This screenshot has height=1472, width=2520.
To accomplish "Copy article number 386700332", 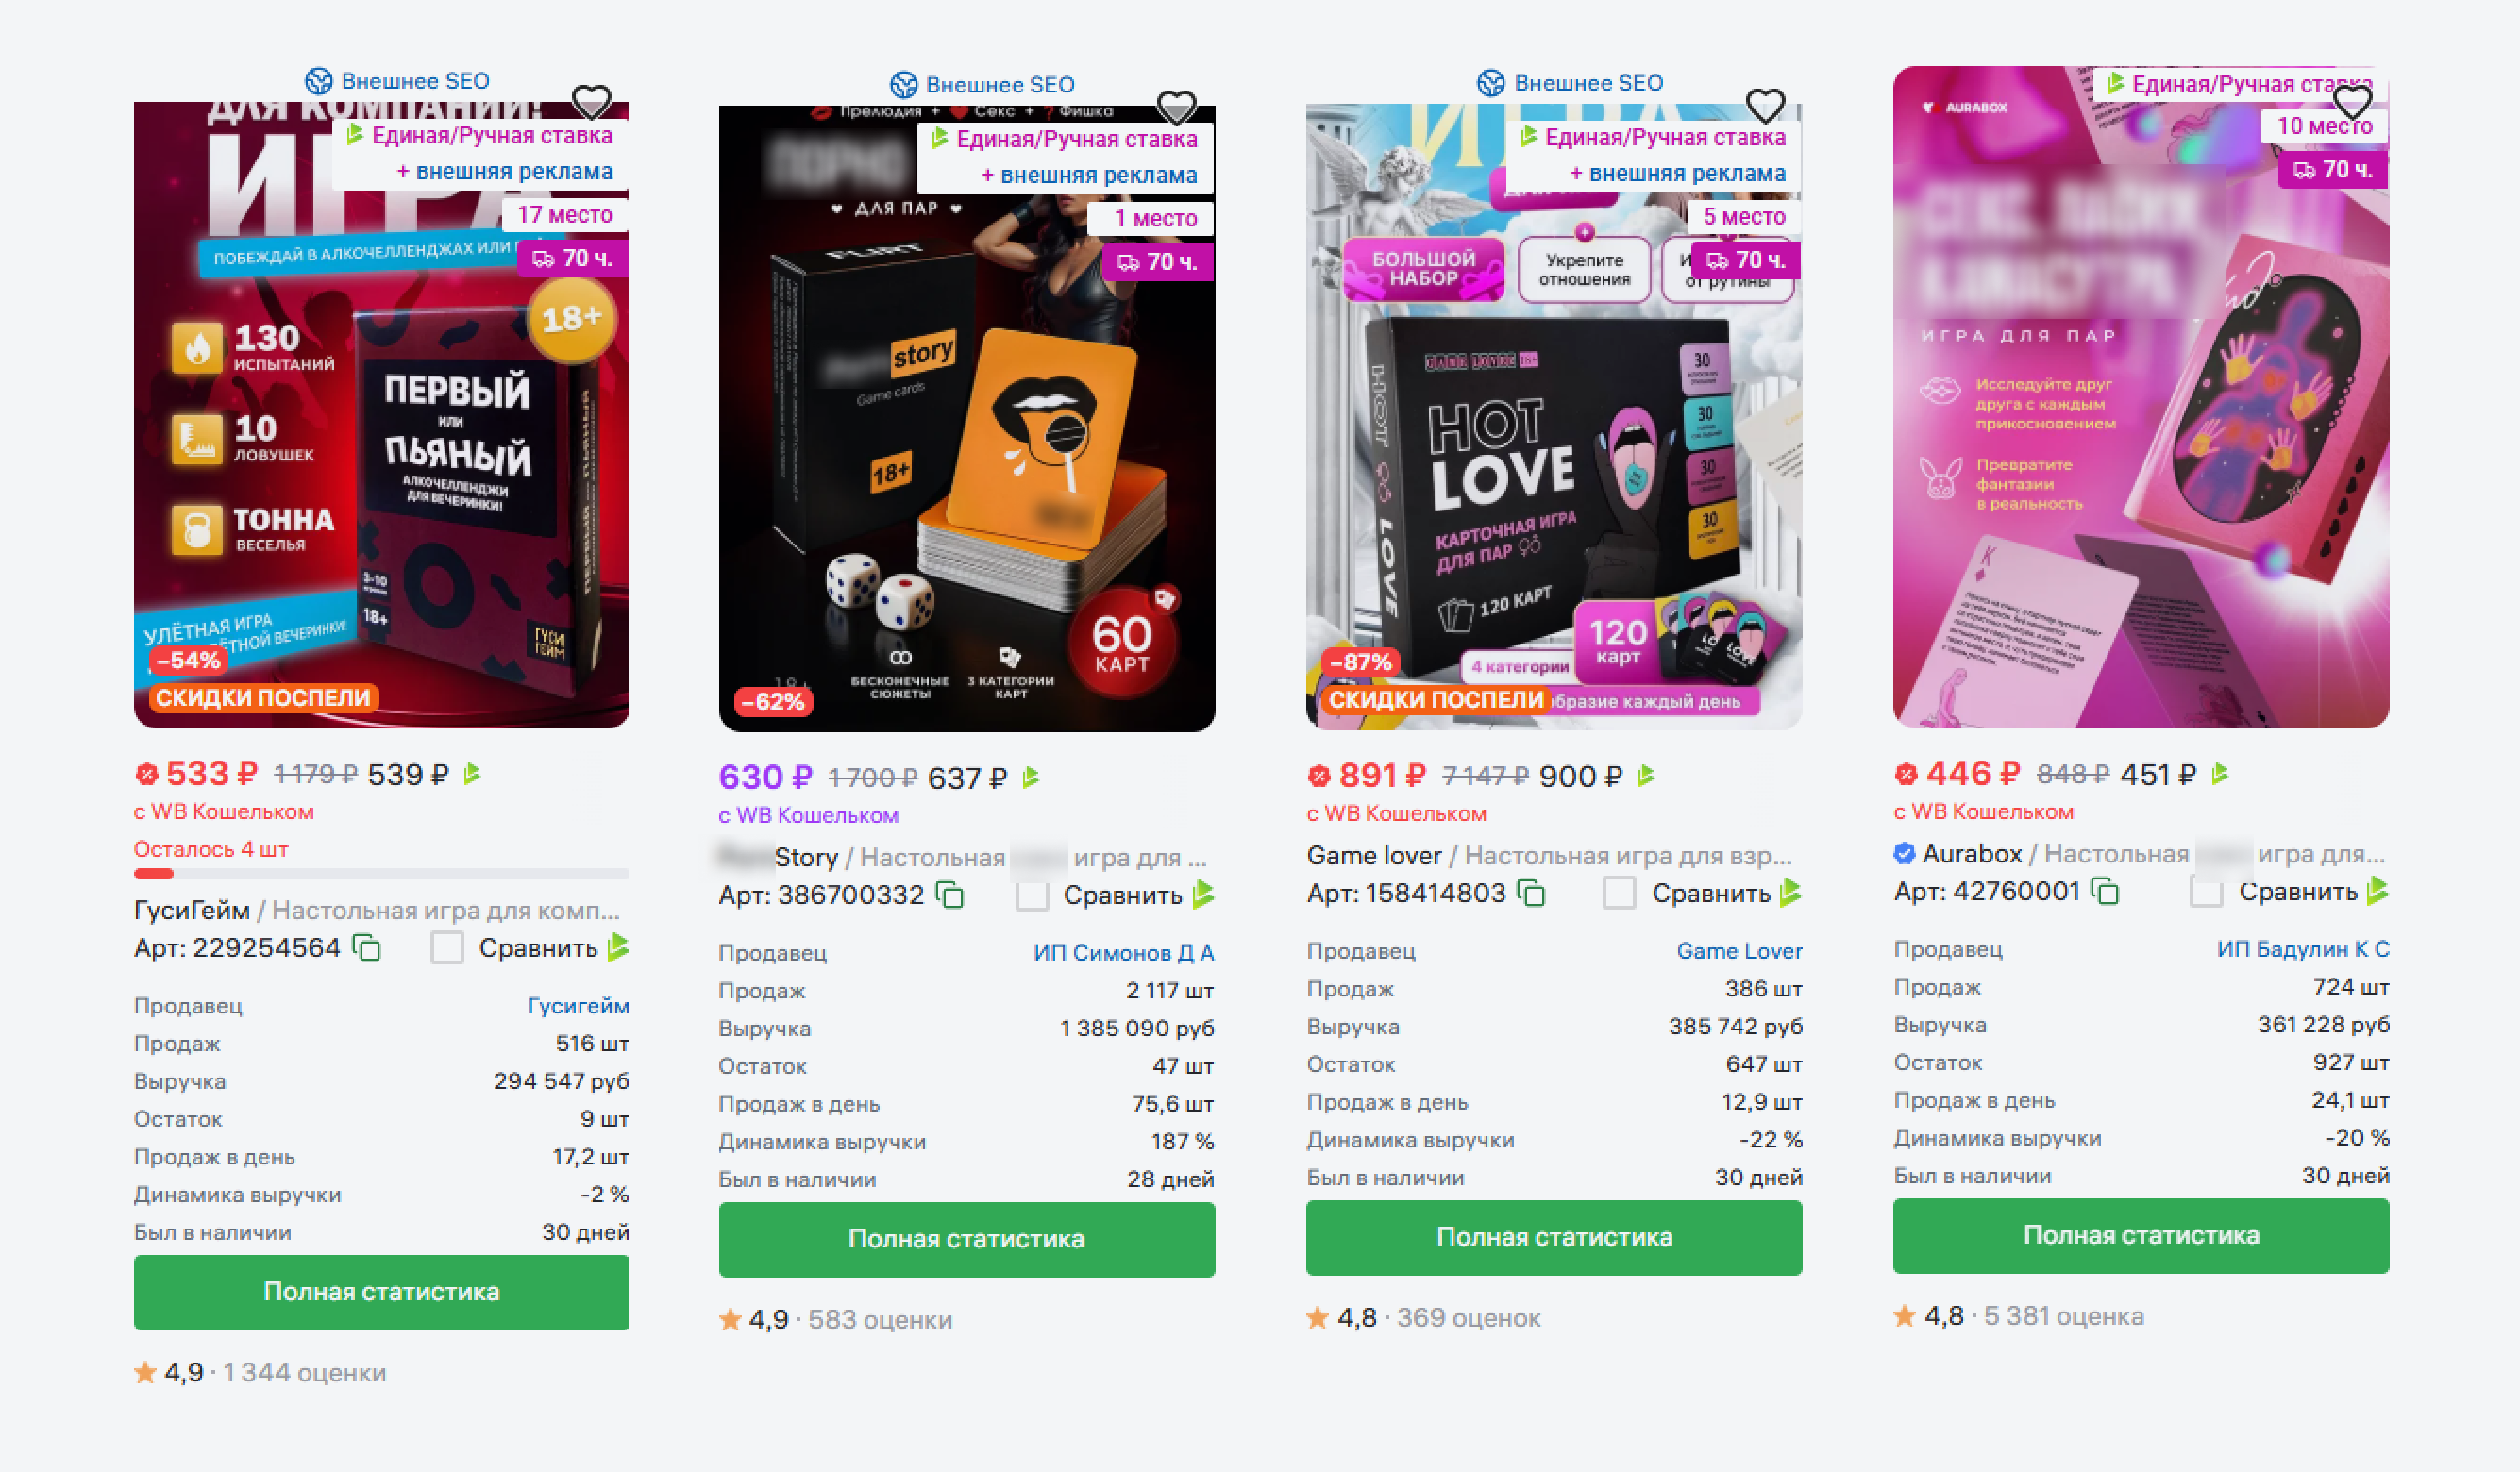I will pos(950,894).
